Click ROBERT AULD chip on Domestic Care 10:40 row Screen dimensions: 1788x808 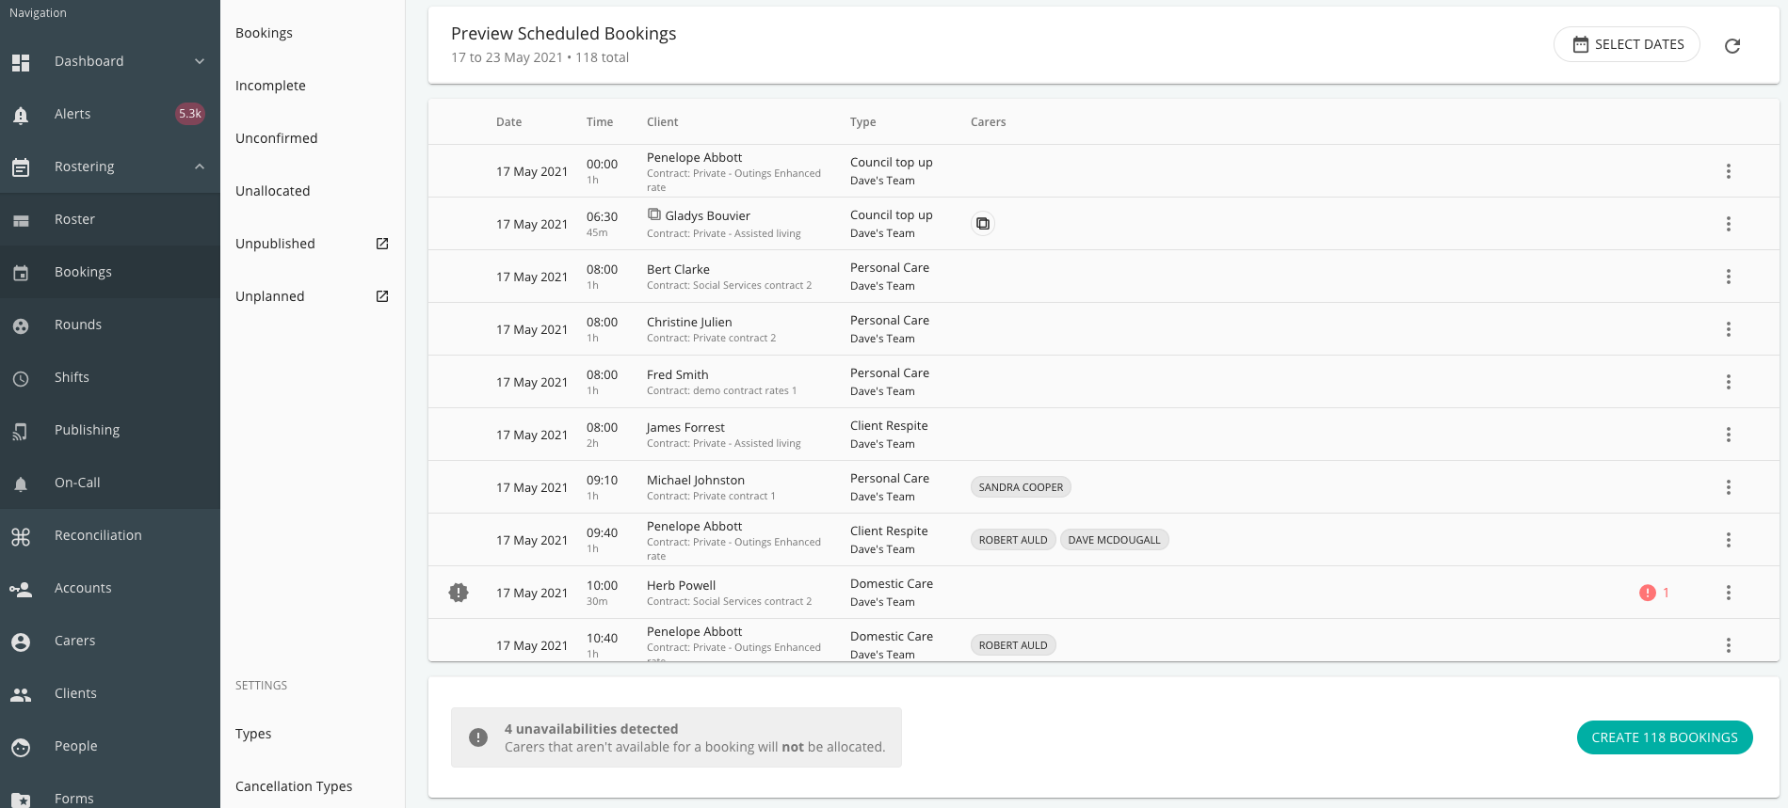pos(1013,645)
